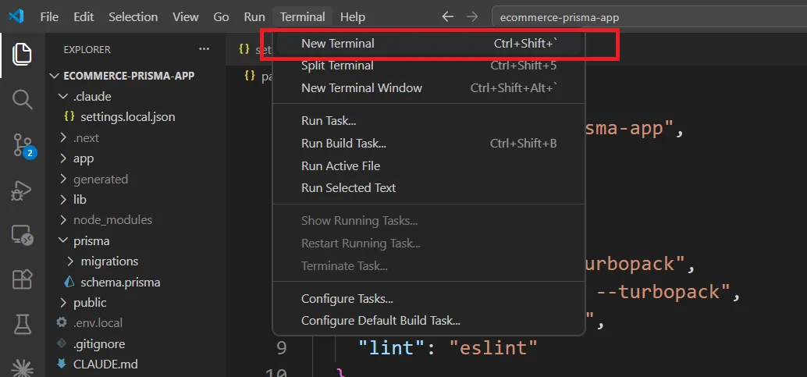Screen dimensions: 807x377
Task: Click the "lint": "eslint" line in editor
Action: (448, 347)
